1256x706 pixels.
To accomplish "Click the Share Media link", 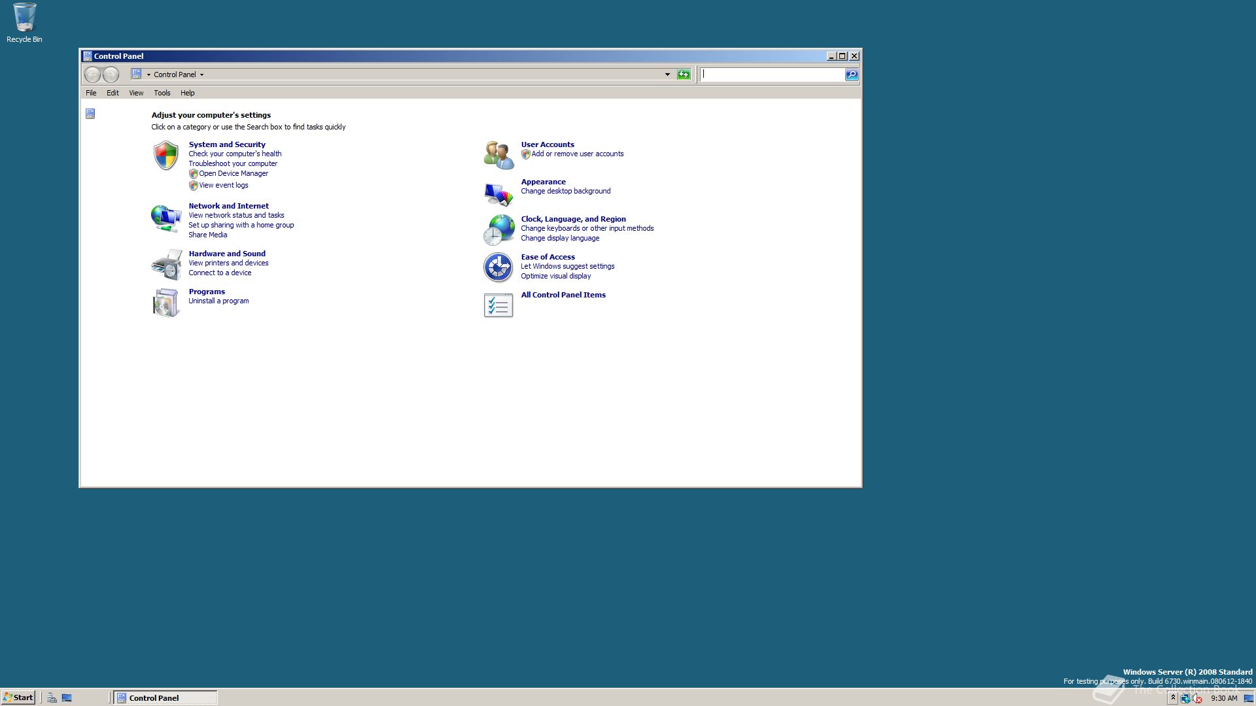I will point(208,235).
